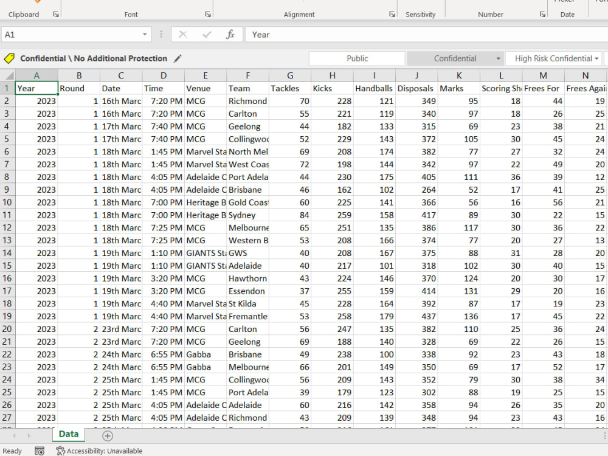The image size is (608, 456).
Task: Expand the Confidential label dropdown
Action: pos(499,58)
